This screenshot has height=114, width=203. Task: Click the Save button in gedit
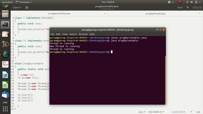coord(180,8)
